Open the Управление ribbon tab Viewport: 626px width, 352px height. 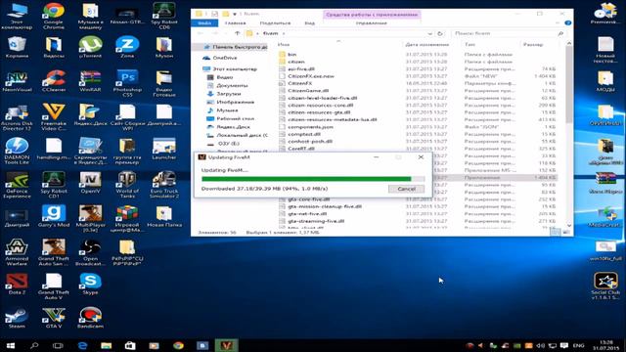pyautogui.click(x=372, y=23)
